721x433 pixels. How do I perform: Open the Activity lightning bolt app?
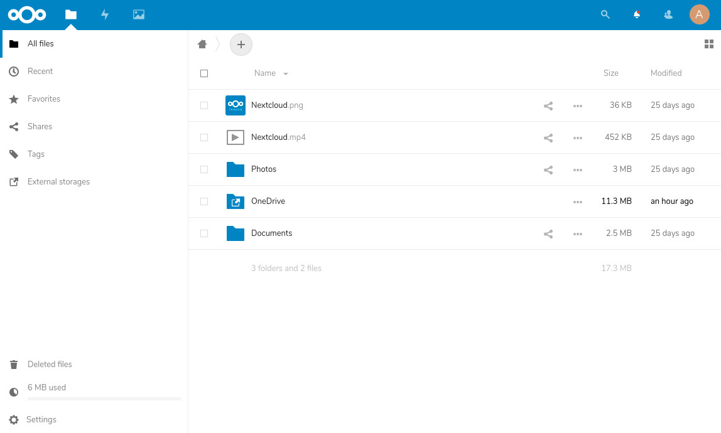(105, 14)
